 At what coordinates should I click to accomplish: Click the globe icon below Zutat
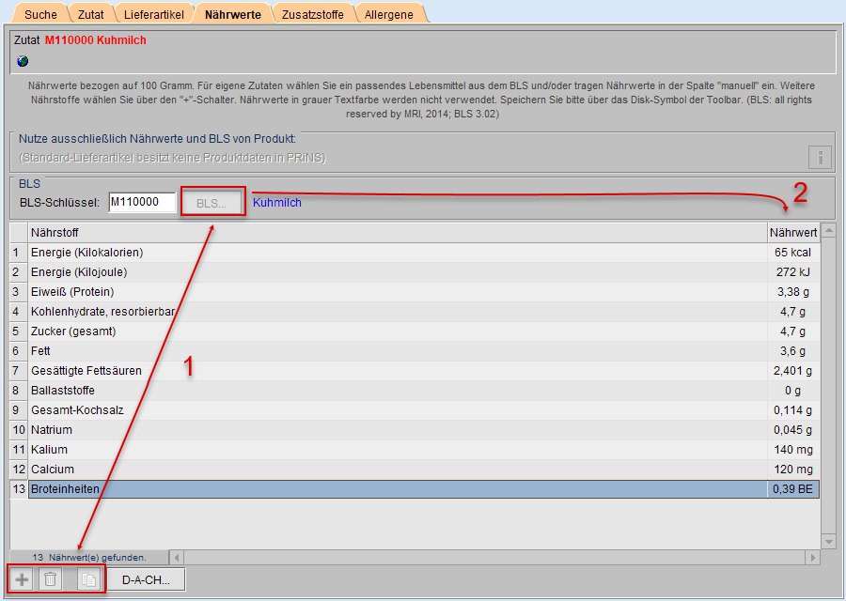click(23, 61)
